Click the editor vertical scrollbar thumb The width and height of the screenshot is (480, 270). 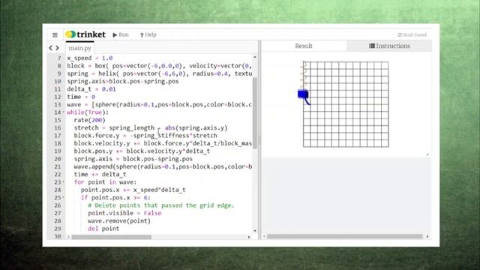[x=255, y=113]
